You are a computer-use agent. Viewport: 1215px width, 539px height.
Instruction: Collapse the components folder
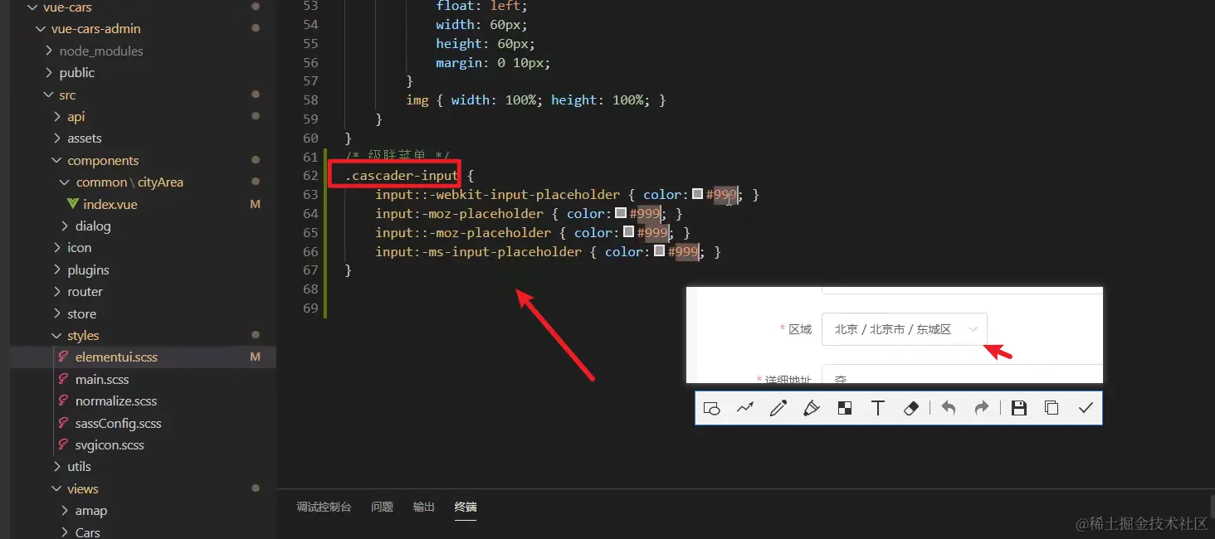pyautogui.click(x=57, y=160)
